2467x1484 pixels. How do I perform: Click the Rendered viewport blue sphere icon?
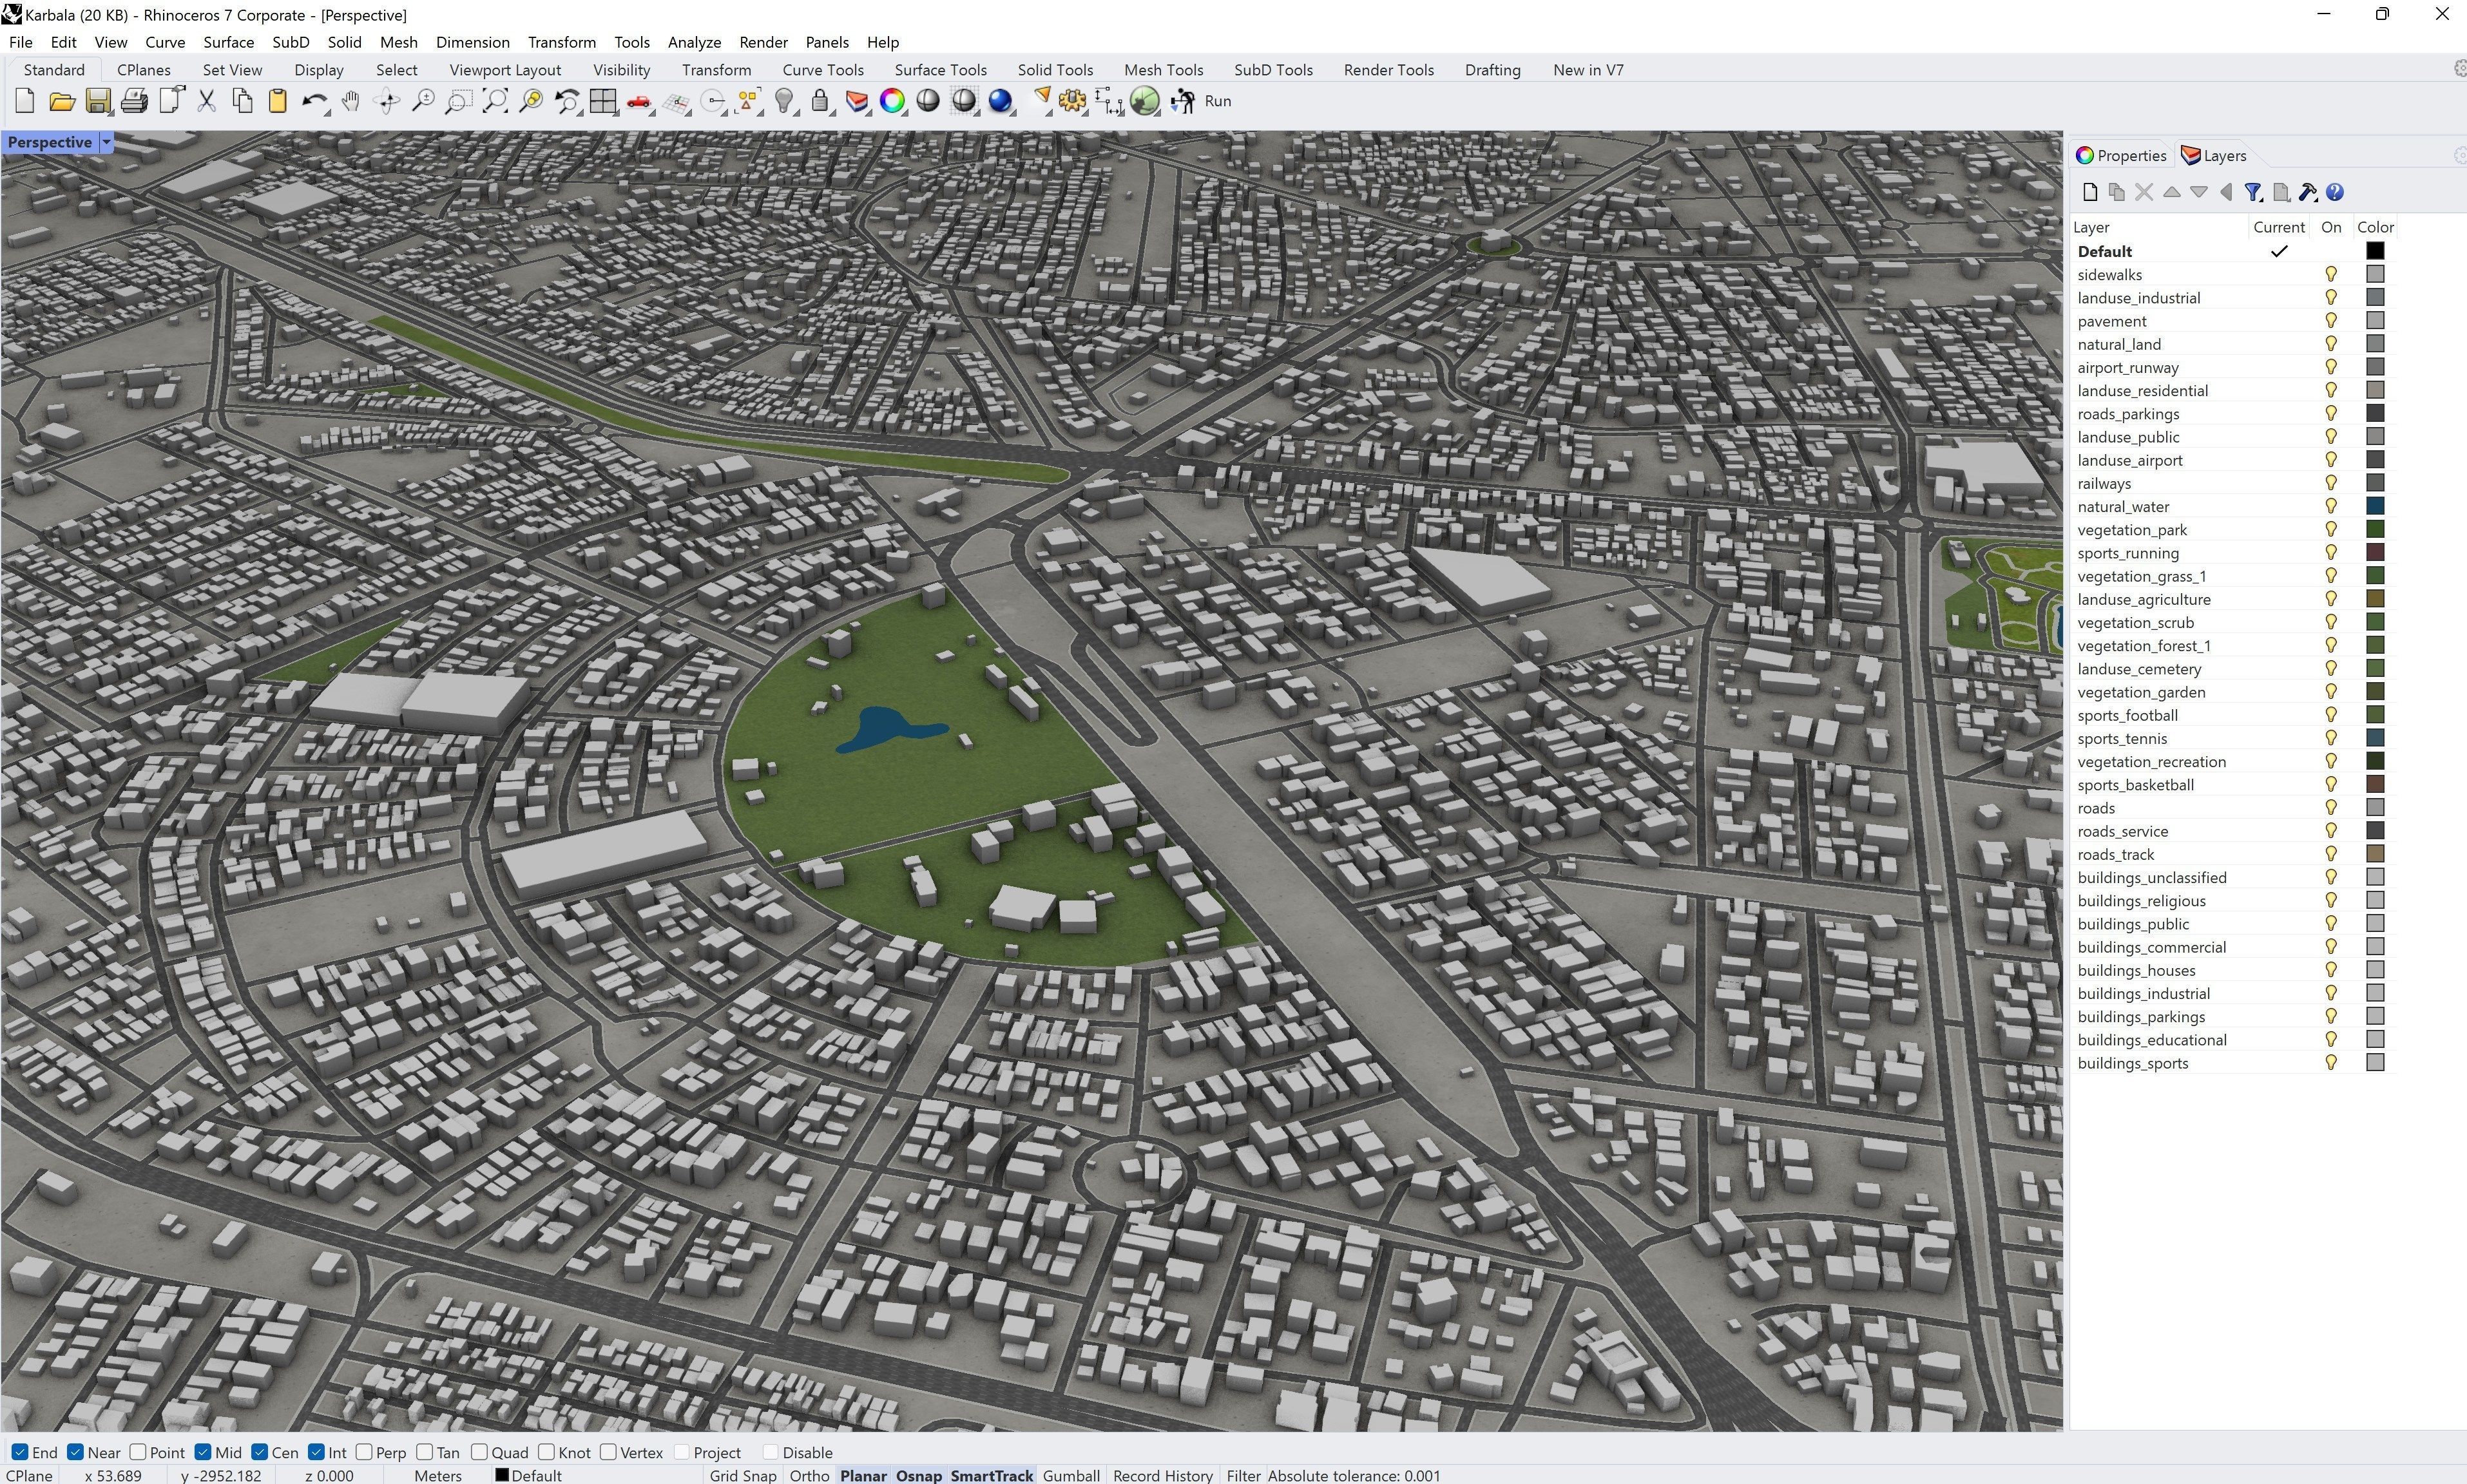1000,101
